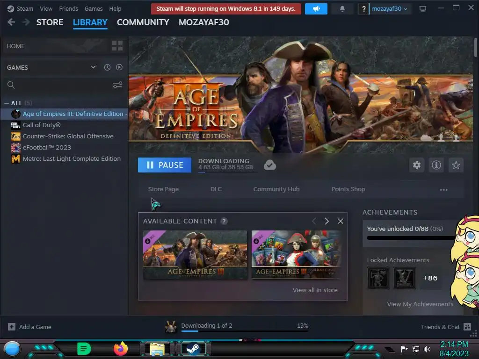Viewport: 479px width, 359px height.
Task: Open second locked achievement icon
Action: (x=405, y=278)
